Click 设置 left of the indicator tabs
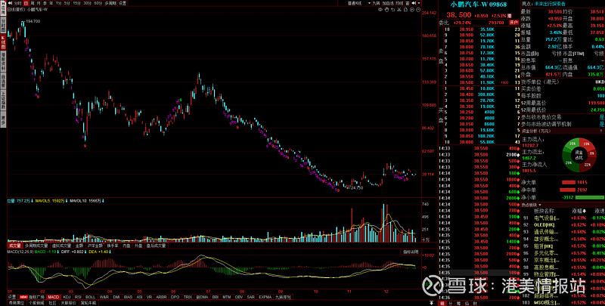The width and height of the screenshot is (605, 306). (x=12, y=297)
